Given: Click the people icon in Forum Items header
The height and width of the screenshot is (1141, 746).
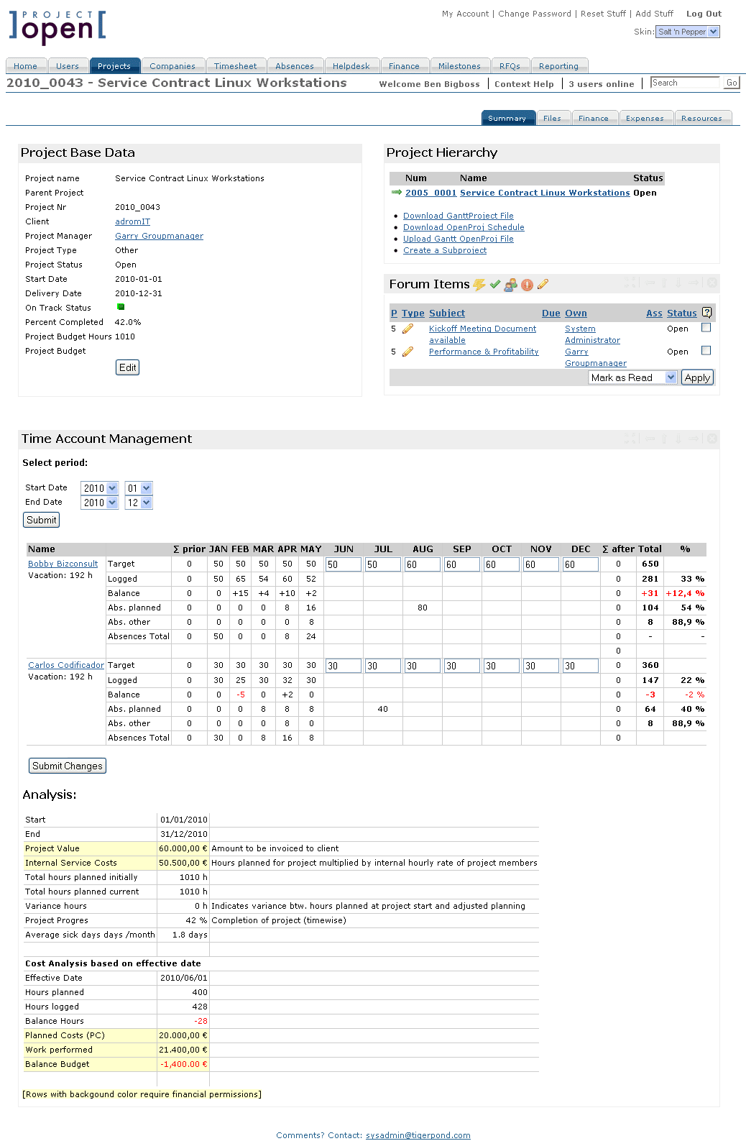Looking at the screenshot, I should pos(510,285).
